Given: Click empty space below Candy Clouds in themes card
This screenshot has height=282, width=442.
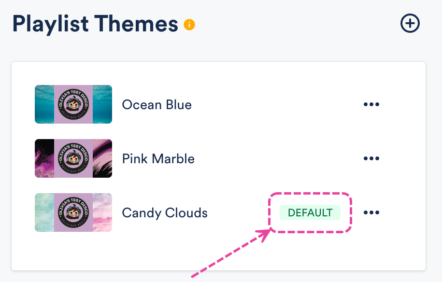Looking at the screenshot, I should point(145,251).
